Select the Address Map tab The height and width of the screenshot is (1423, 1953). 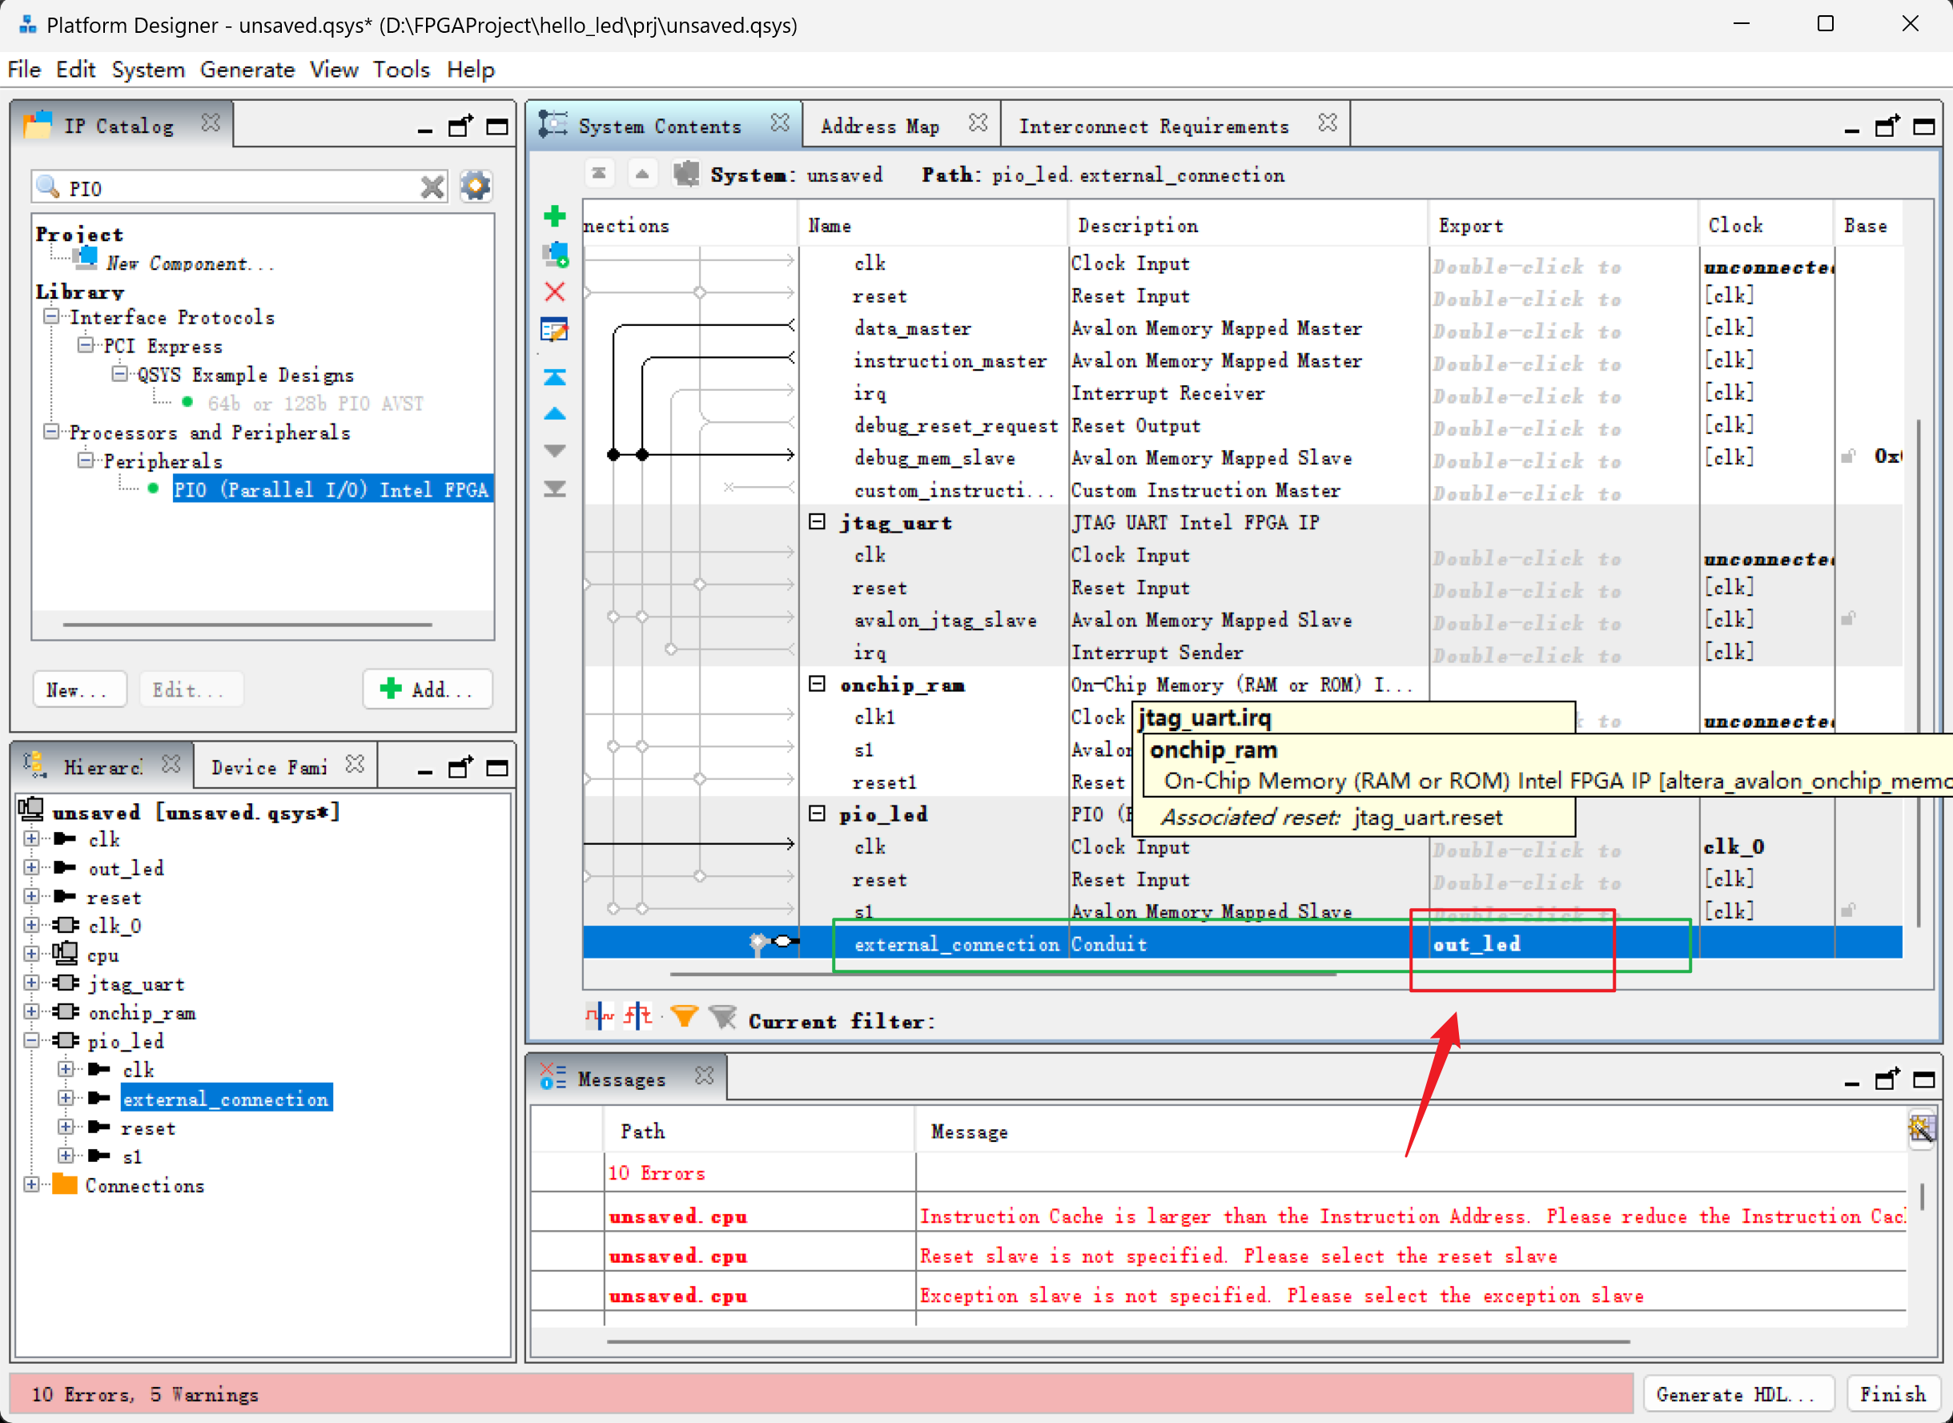tap(882, 126)
